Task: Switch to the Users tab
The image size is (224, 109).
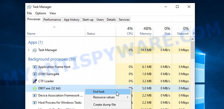Action: 100,20
